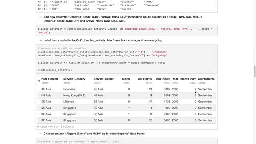
Task: Click the "Departur_Route_IATA" string in code
Action: [140, 29]
